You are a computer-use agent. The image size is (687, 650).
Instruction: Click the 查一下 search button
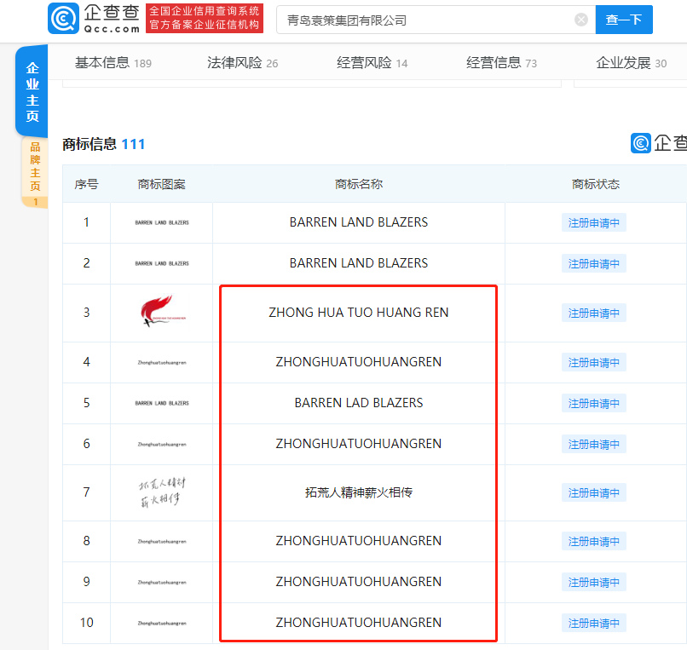coord(624,20)
